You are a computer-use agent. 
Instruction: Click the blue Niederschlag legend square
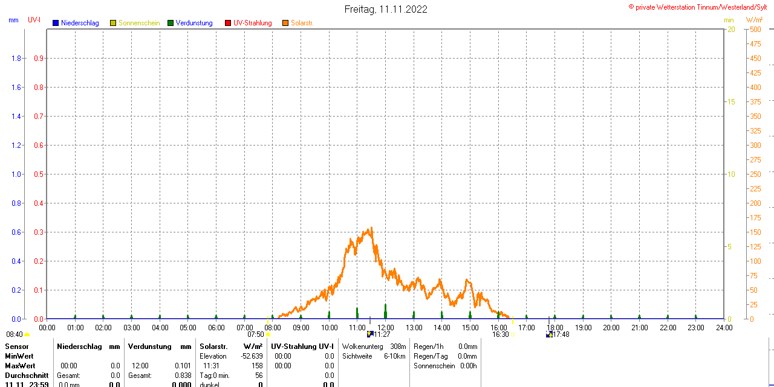click(56, 23)
